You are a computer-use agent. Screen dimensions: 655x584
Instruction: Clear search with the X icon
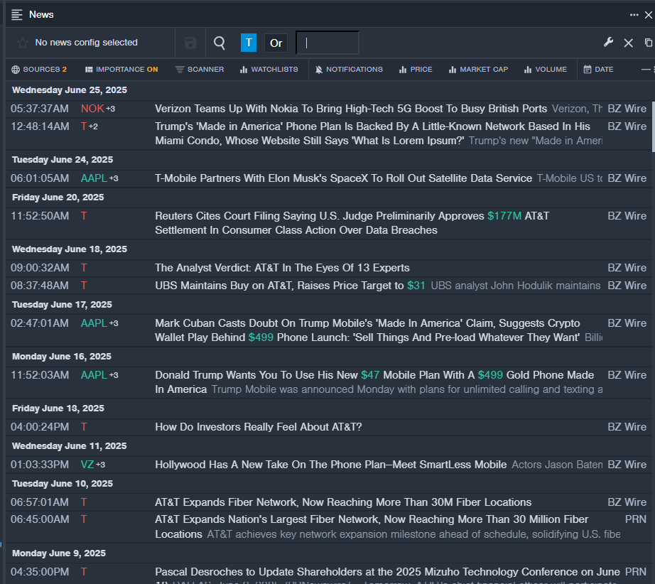628,43
